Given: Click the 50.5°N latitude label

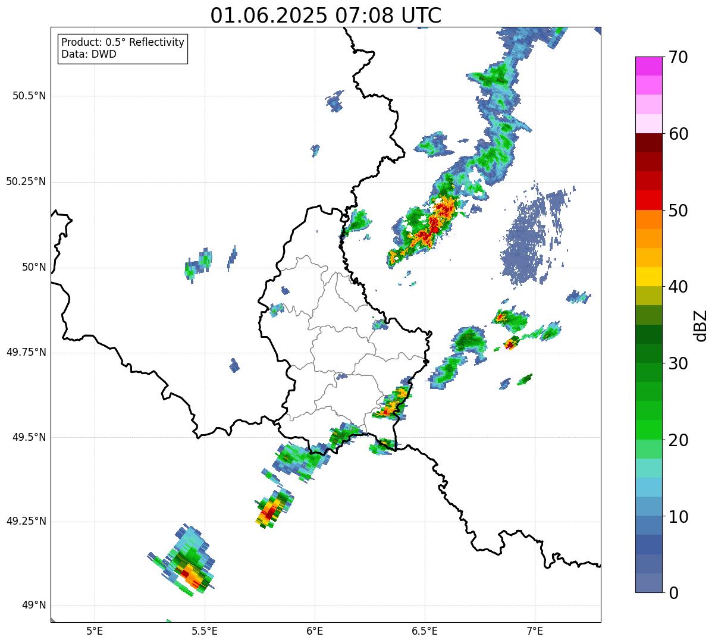Looking at the screenshot, I should [x=29, y=96].
